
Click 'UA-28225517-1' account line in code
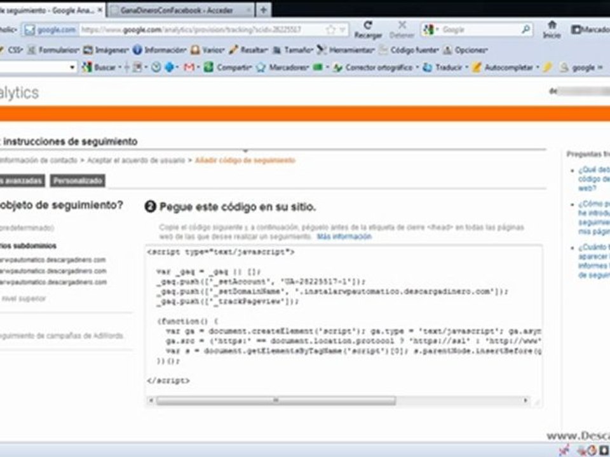point(261,281)
